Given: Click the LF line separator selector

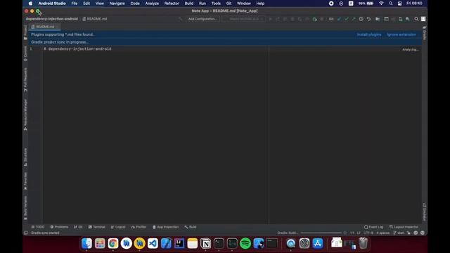Looking at the screenshot, I should tap(359, 233).
